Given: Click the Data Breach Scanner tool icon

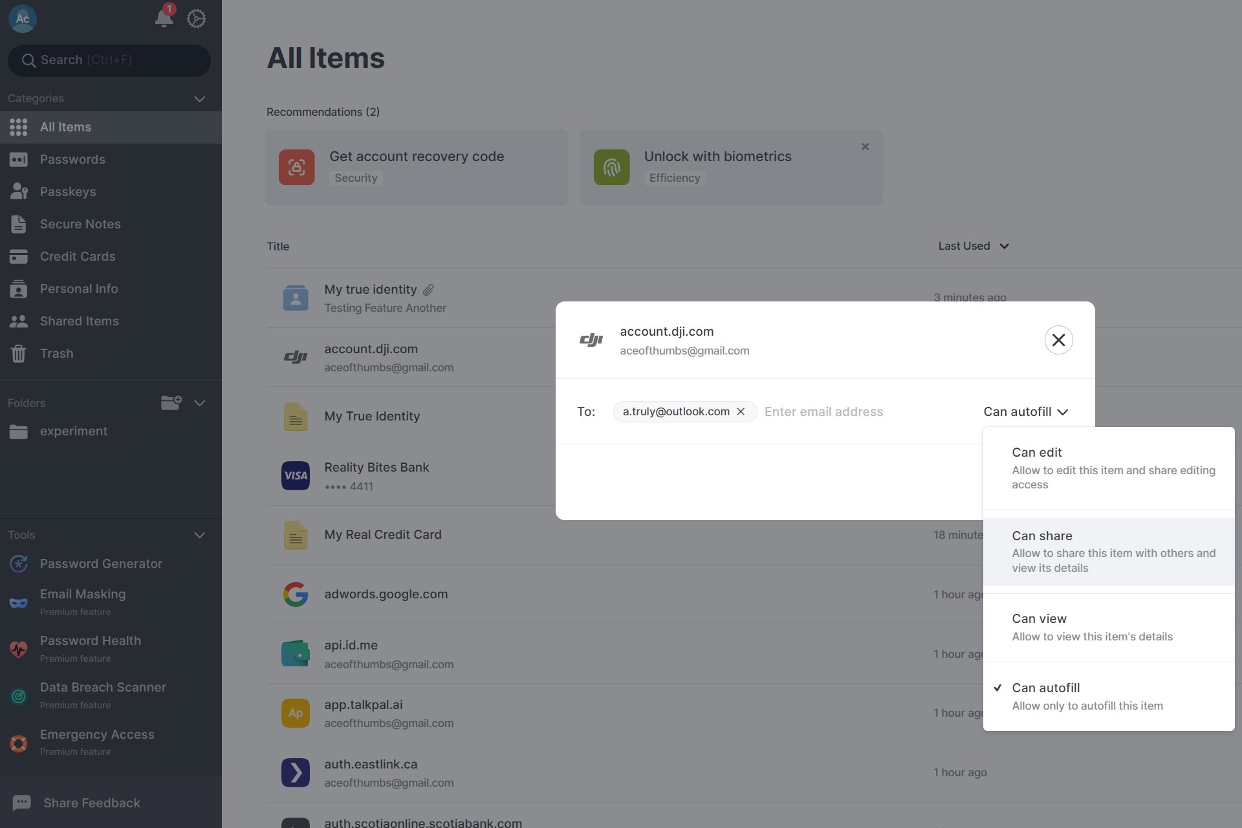Looking at the screenshot, I should tap(19, 695).
